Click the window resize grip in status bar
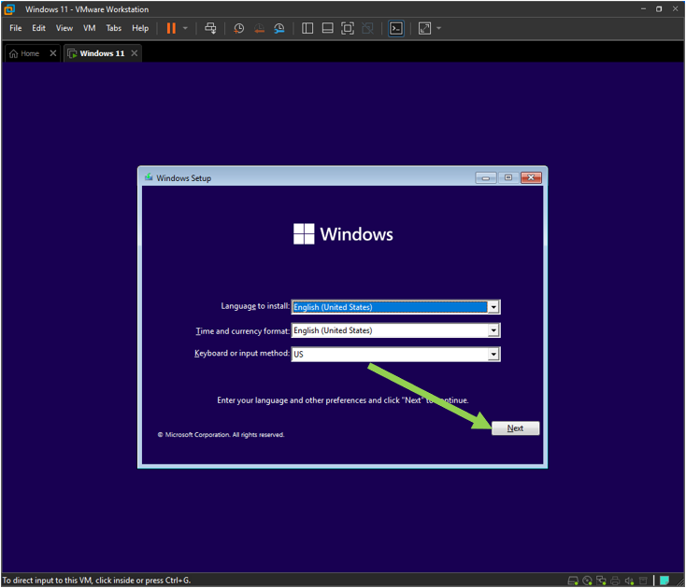 click(680, 582)
